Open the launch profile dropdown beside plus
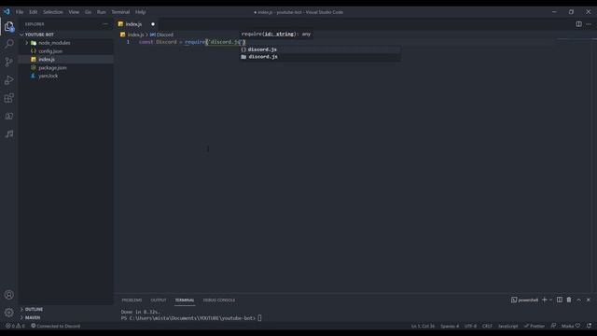This screenshot has height=336, width=597. 550,300
